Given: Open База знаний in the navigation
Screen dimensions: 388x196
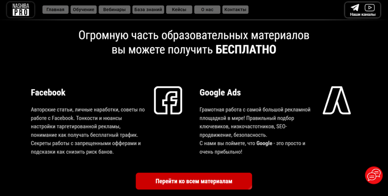Looking at the screenshot, I should coord(148,10).
